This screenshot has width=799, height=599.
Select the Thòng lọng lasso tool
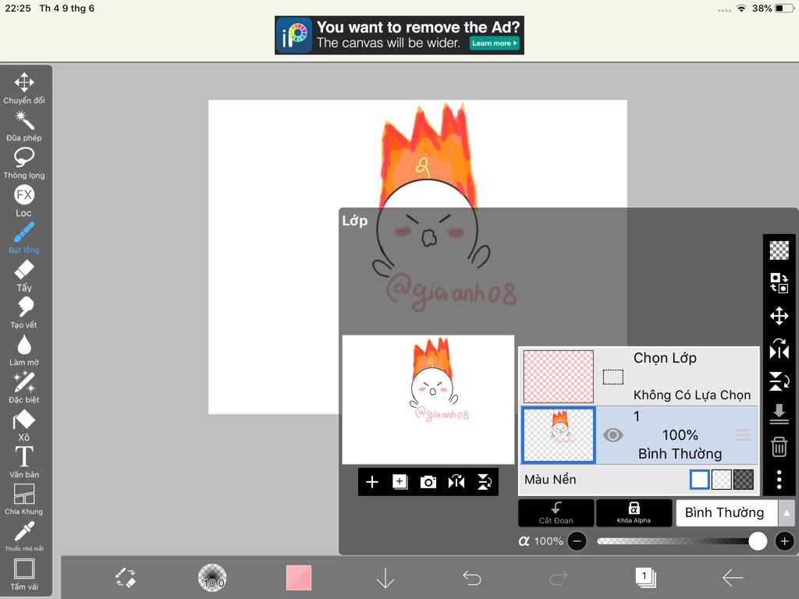pos(24,163)
